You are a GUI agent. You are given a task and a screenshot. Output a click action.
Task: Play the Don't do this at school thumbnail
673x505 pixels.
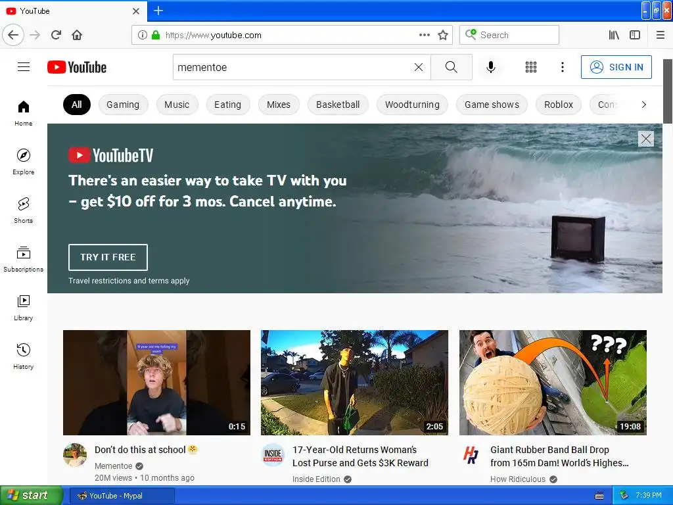tap(156, 383)
